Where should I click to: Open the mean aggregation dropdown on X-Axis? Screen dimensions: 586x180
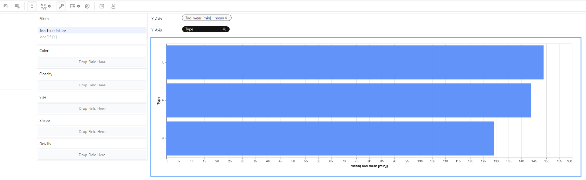click(x=221, y=18)
